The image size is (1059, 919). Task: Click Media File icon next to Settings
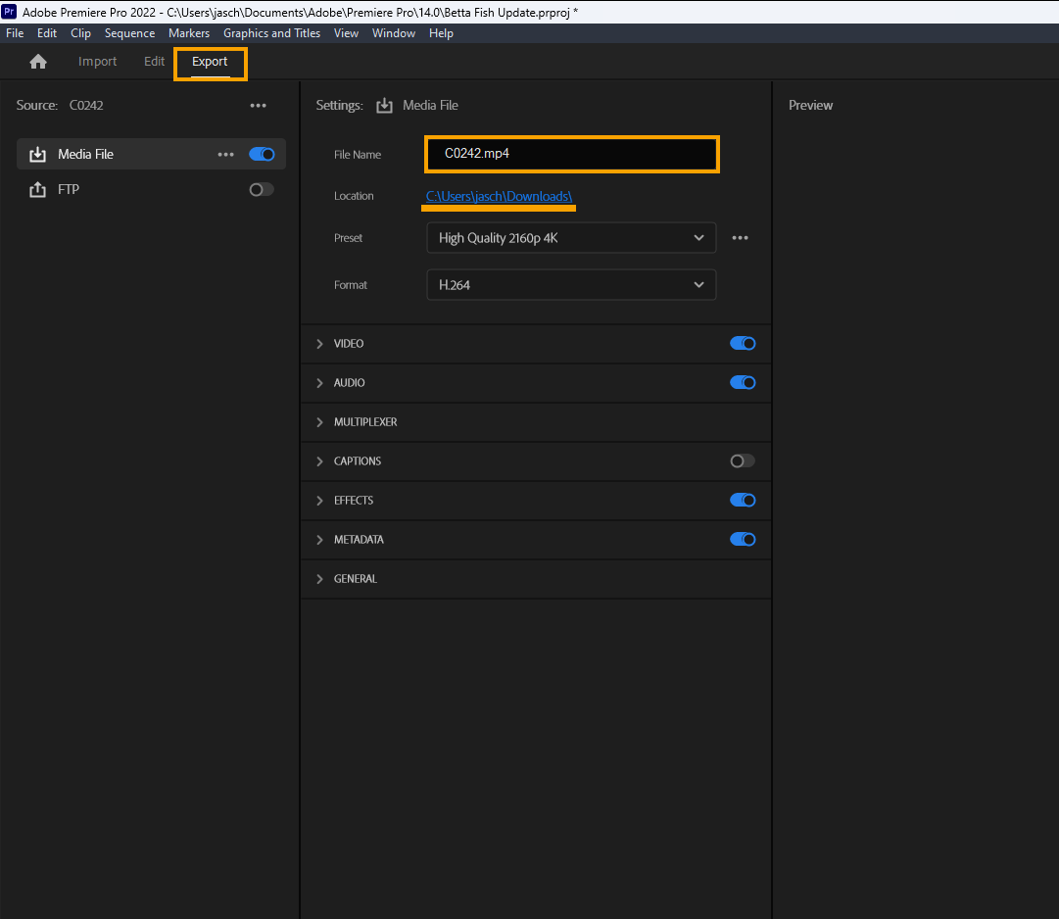click(384, 106)
